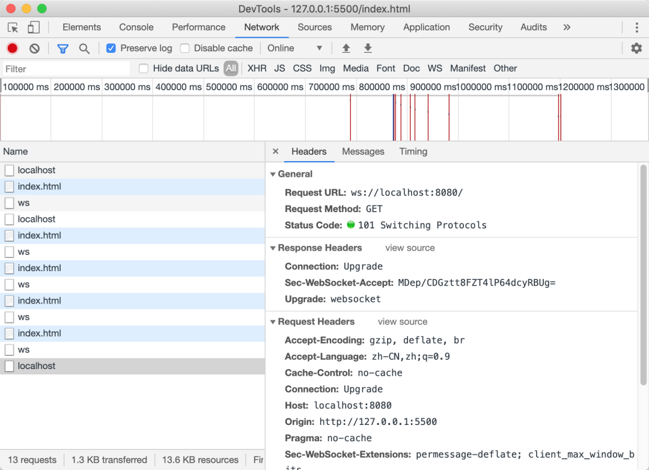The height and width of the screenshot is (470, 649).
Task: Click the 1.3 KB transferred status
Action: (109, 460)
